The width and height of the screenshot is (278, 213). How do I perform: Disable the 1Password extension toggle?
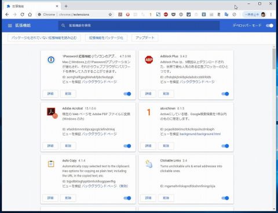[127, 94]
